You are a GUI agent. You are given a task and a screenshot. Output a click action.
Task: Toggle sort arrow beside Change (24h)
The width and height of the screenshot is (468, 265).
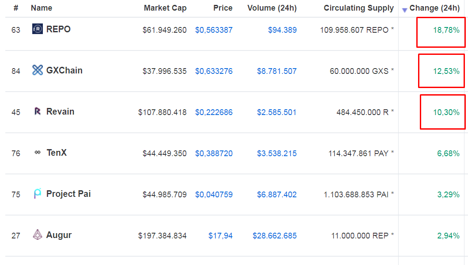click(404, 10)
